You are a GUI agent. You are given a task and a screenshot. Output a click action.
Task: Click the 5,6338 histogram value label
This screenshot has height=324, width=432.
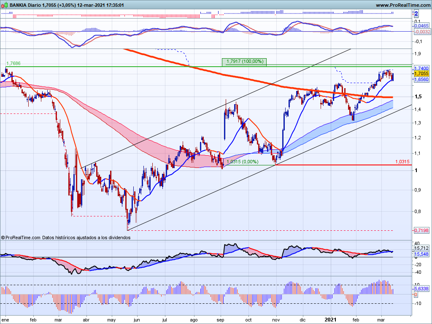(x=421, y=289)
